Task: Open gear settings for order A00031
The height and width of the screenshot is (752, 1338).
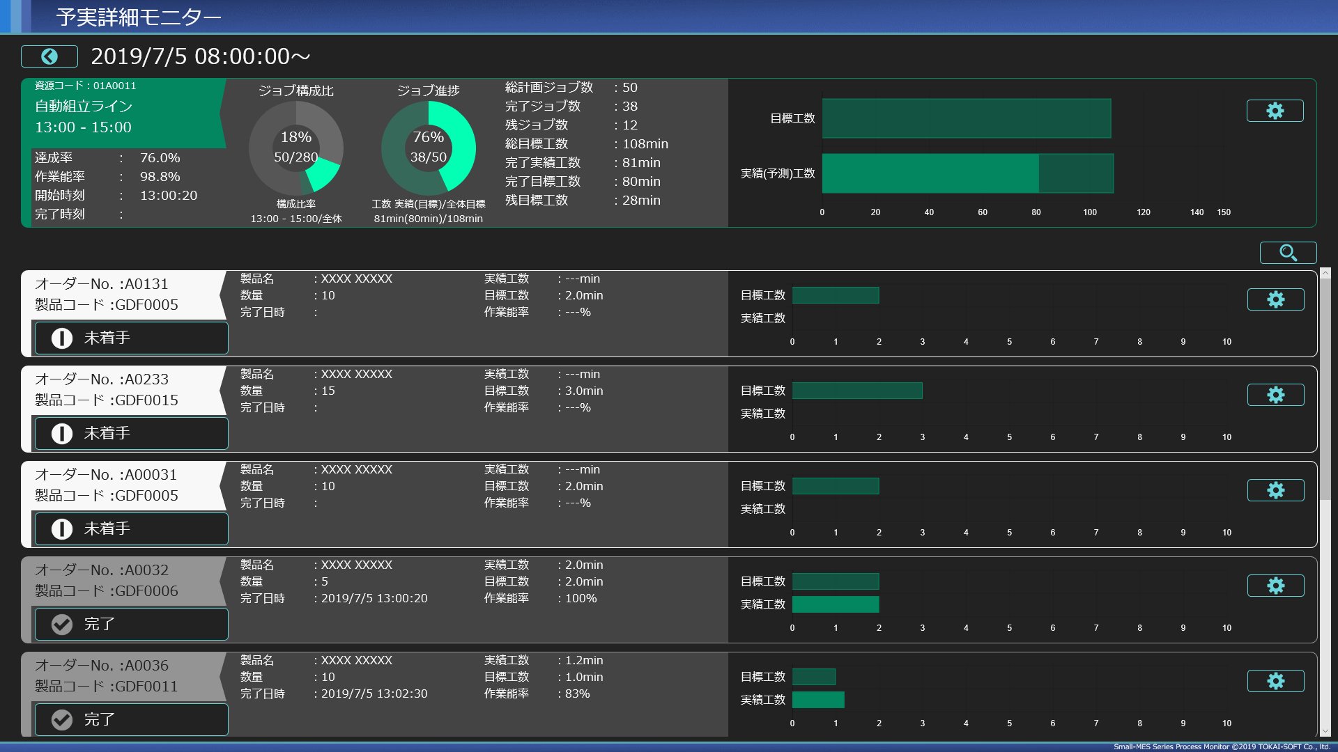Action: pyautogui.click(x=1275, y=490)
